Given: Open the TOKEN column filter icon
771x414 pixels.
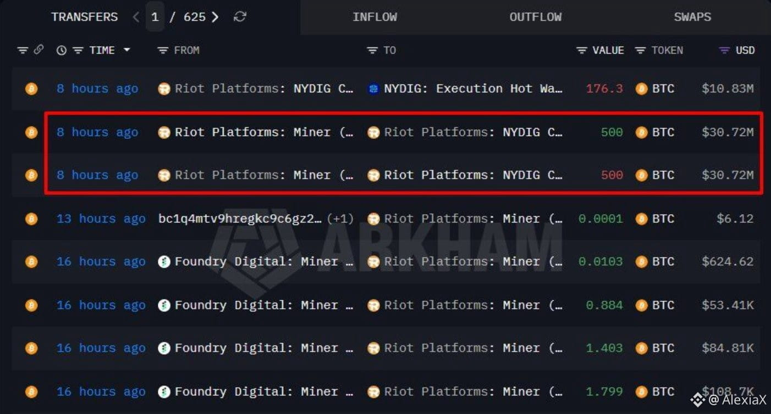Looking at the screenshot, I should (x=640, y=51).
